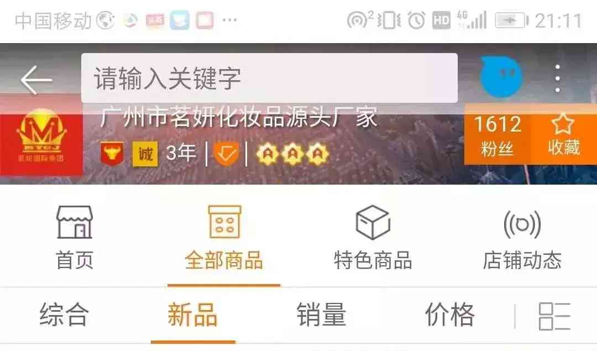Tap the back arrow icon
The width and height of the screenshot is (597, 351).
tap(36, 80)
